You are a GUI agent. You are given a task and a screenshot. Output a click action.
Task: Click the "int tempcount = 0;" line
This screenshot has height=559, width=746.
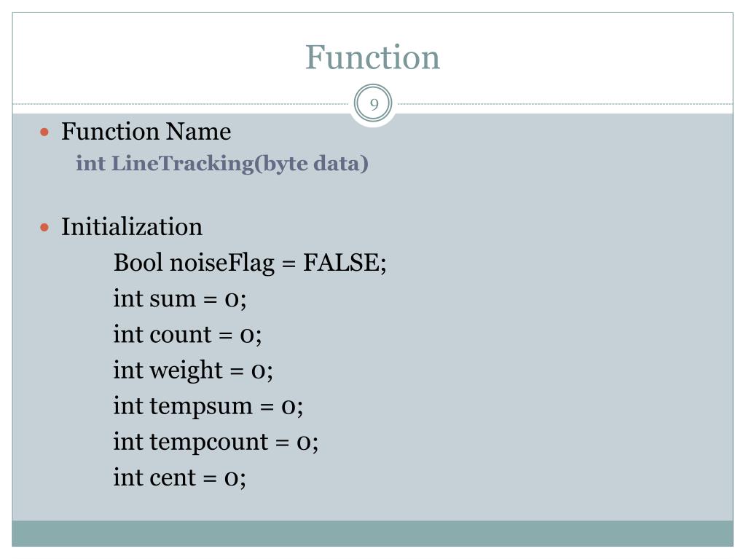216,442
